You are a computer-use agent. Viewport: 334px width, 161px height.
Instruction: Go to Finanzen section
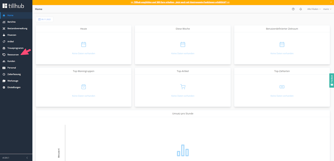pyautogui.click(x=16, y=35)
